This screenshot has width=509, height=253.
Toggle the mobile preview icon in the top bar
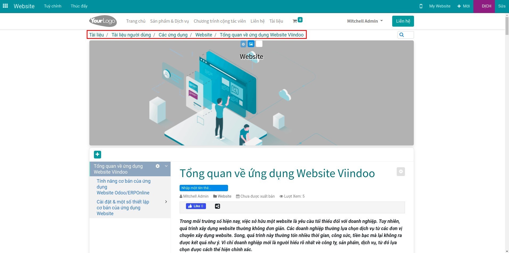click(x=421, y=6)
